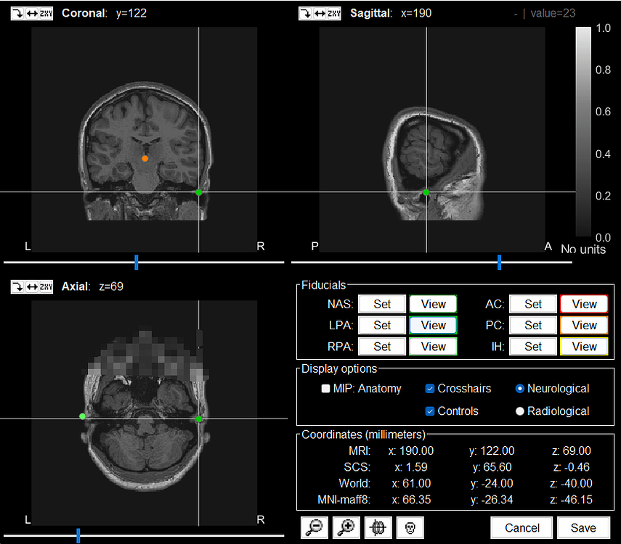621x544 pixels.
Task: Set the NAS fiducial point
Action: (x=382, y=304)
